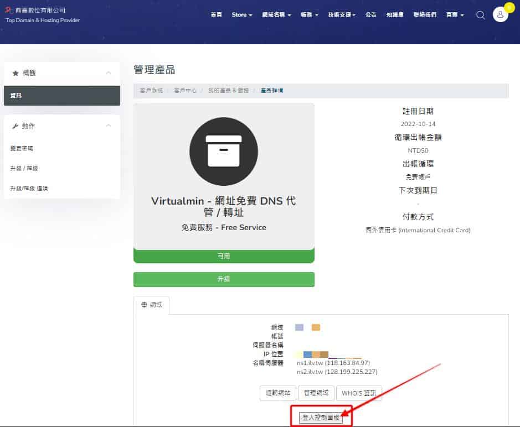Click 客戶中心 in the breadcrumb
520x427 pixels.
[185, 90]
